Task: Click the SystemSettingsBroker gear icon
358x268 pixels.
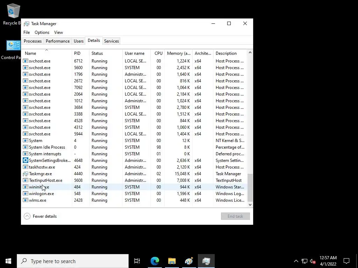Action: click(x=26, y=161)
